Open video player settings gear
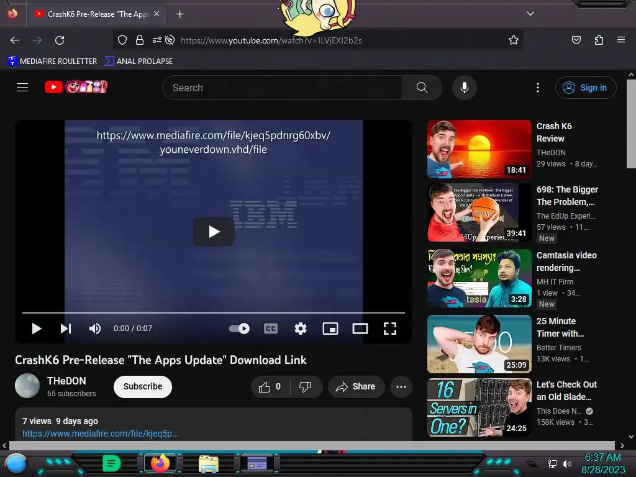The height and width of the screenshot is (477, 636). pyautogui.click(x=301, y=329)
